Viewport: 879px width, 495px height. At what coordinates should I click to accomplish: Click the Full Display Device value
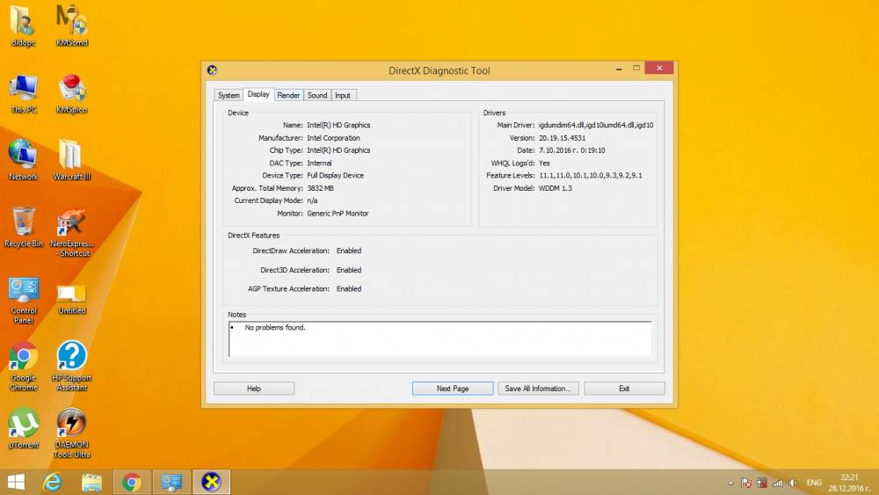pyautogui.click(x=335, y=176)
